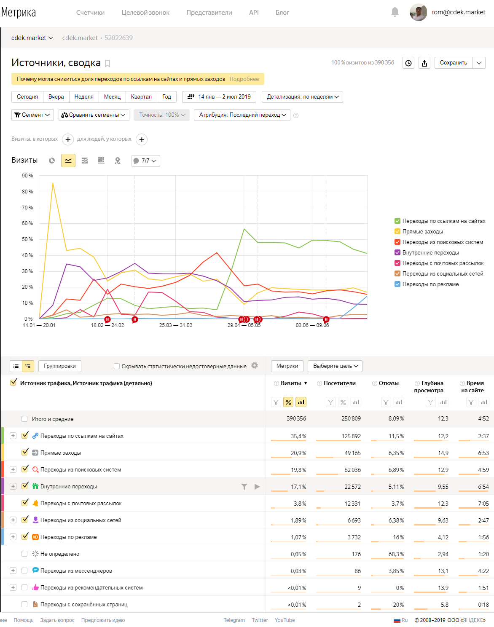Click the red annotation marker at 18.02 — 24.02
The width and height of the screenshot is (494, 627).
[107, 319]
